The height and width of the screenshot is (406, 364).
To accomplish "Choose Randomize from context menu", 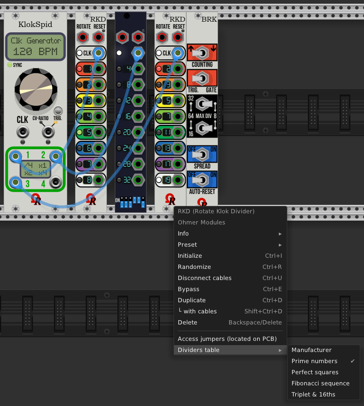I will (x=230, y=267).
